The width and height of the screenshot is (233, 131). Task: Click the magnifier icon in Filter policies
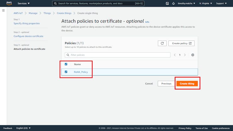[x=68, y=55]
